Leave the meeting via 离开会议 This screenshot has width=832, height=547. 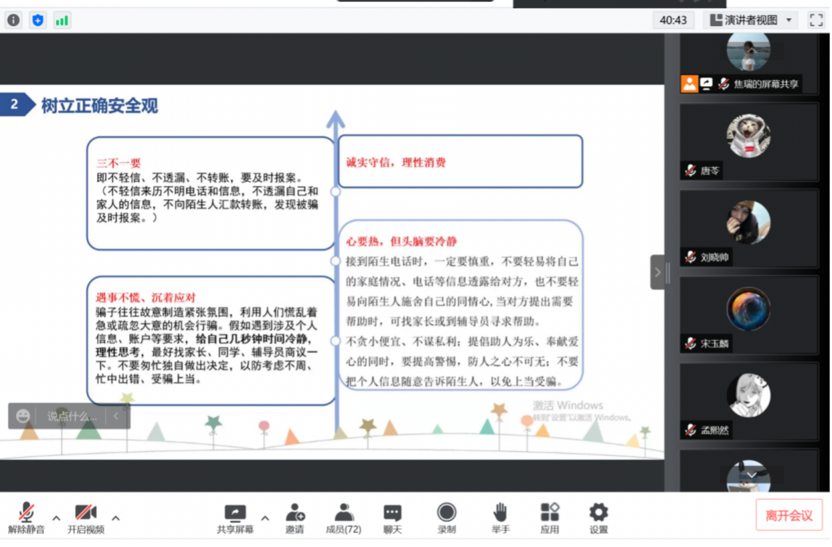[788, 516]
